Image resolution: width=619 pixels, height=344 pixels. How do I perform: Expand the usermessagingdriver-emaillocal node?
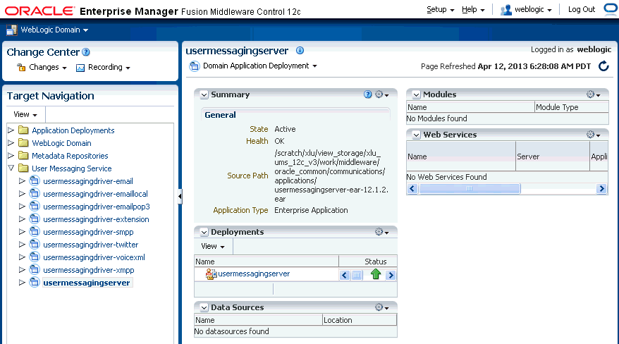coord(22,194)
